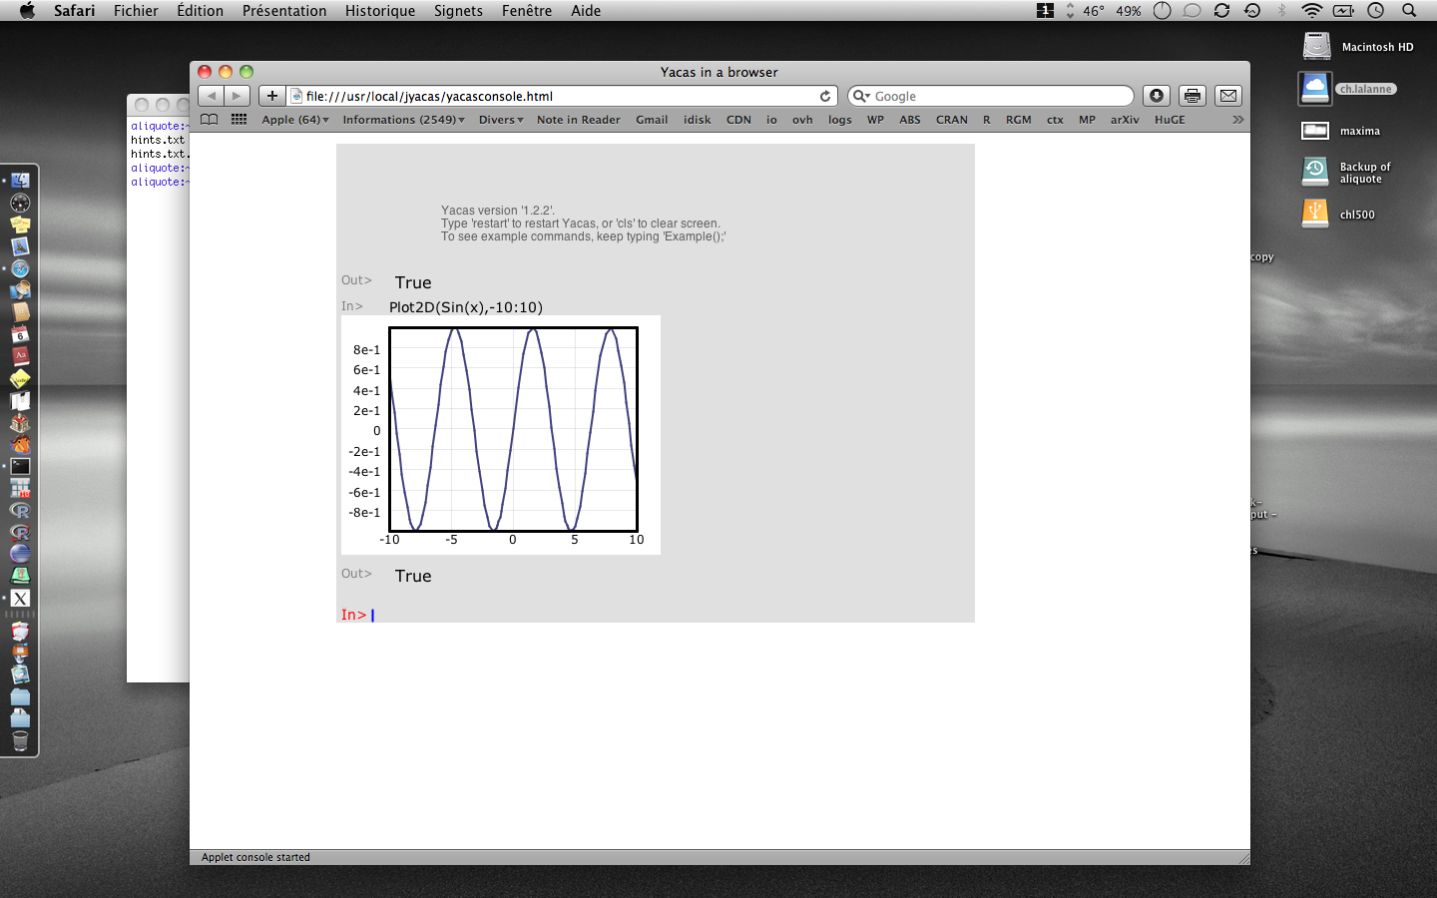Show hidden bookmarks with overflow chevron
Viewport: 1437px width, 898px height.
(x=1237, y=120)
